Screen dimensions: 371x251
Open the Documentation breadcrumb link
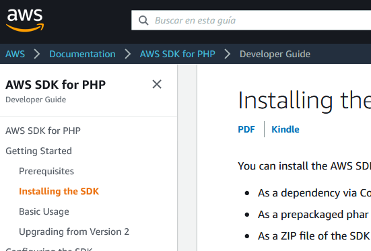point(82,54)
